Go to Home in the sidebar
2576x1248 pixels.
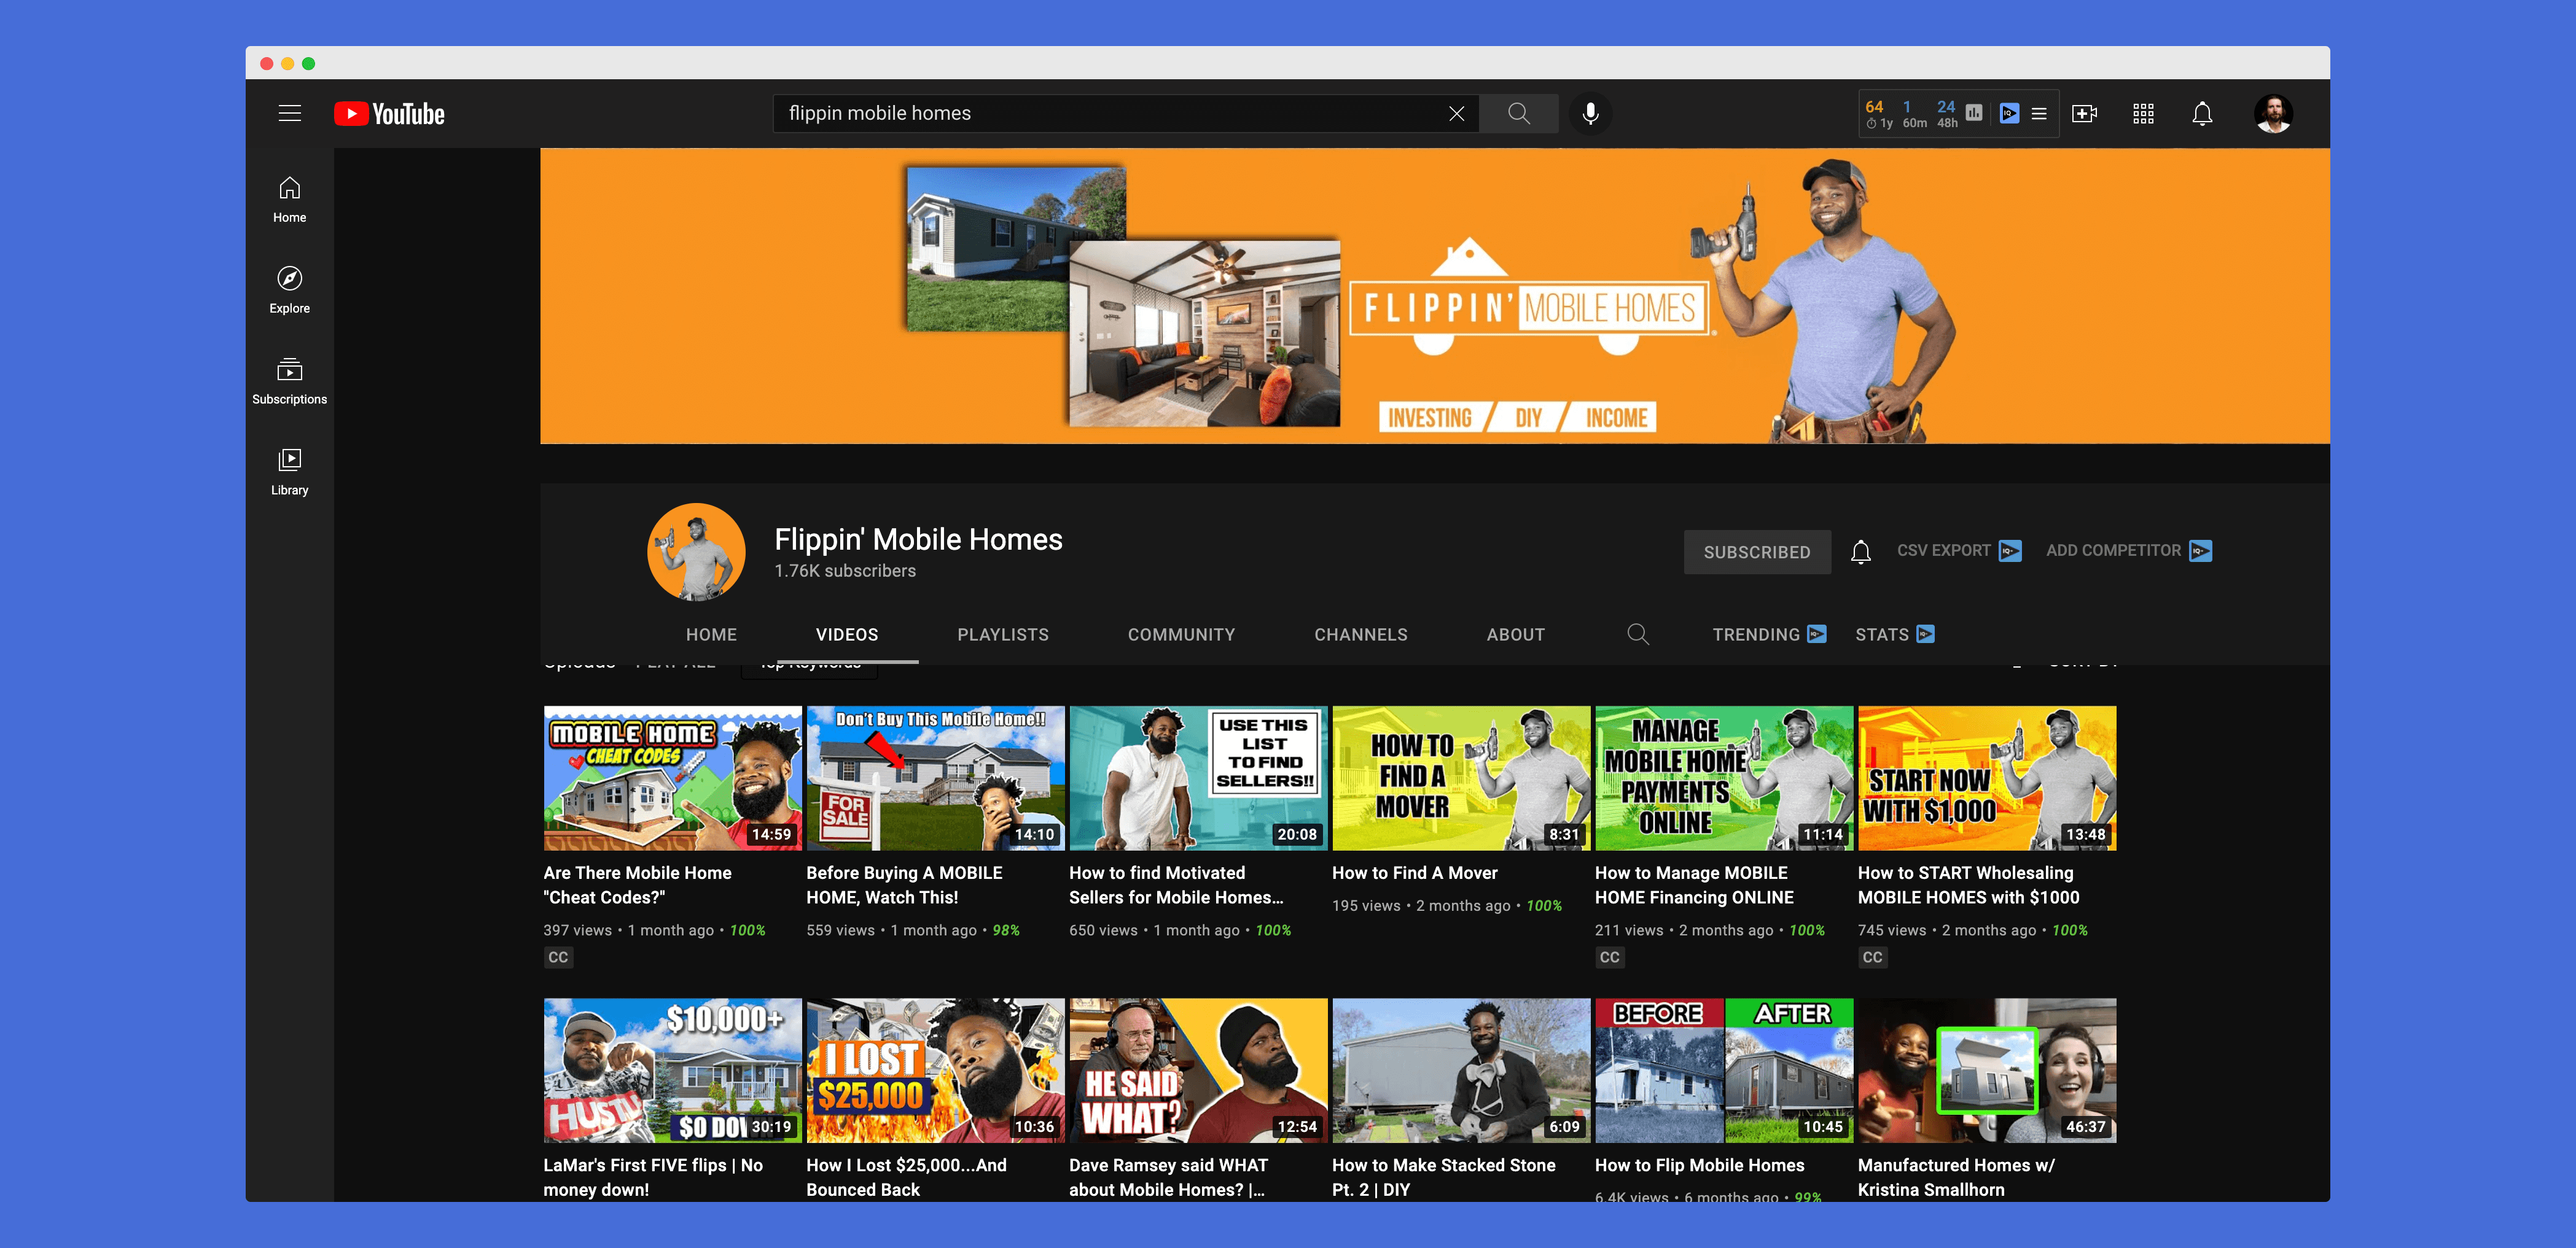pos(290,200)
